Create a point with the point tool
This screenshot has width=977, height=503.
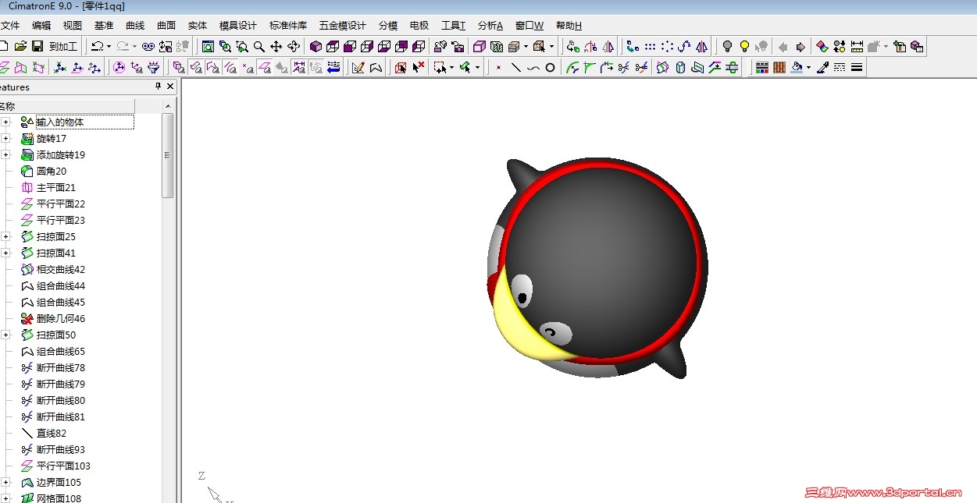[498, 68]
